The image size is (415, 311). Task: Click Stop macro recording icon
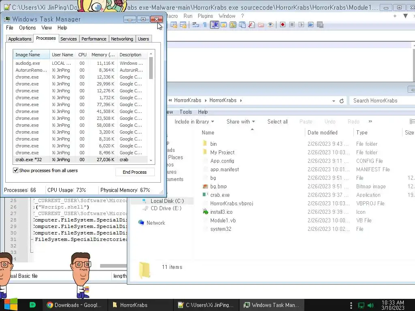(292, 25)
